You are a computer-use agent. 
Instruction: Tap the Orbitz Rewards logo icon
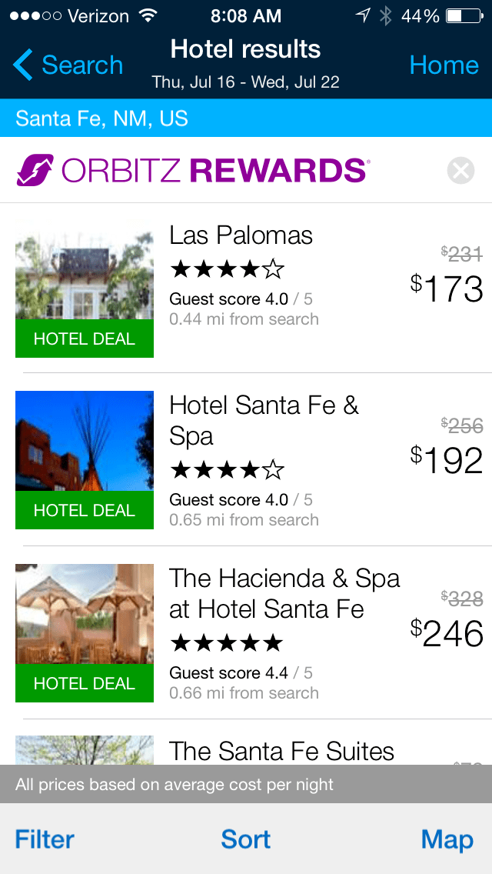click(35, 170)
